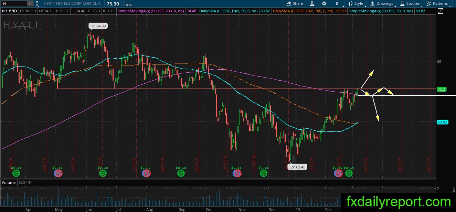Click the symbol entry field showing H
This screenshot has width=456, height=212.
(x=14, y=3)
